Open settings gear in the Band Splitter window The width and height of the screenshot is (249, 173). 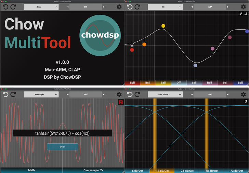point(243,94)
